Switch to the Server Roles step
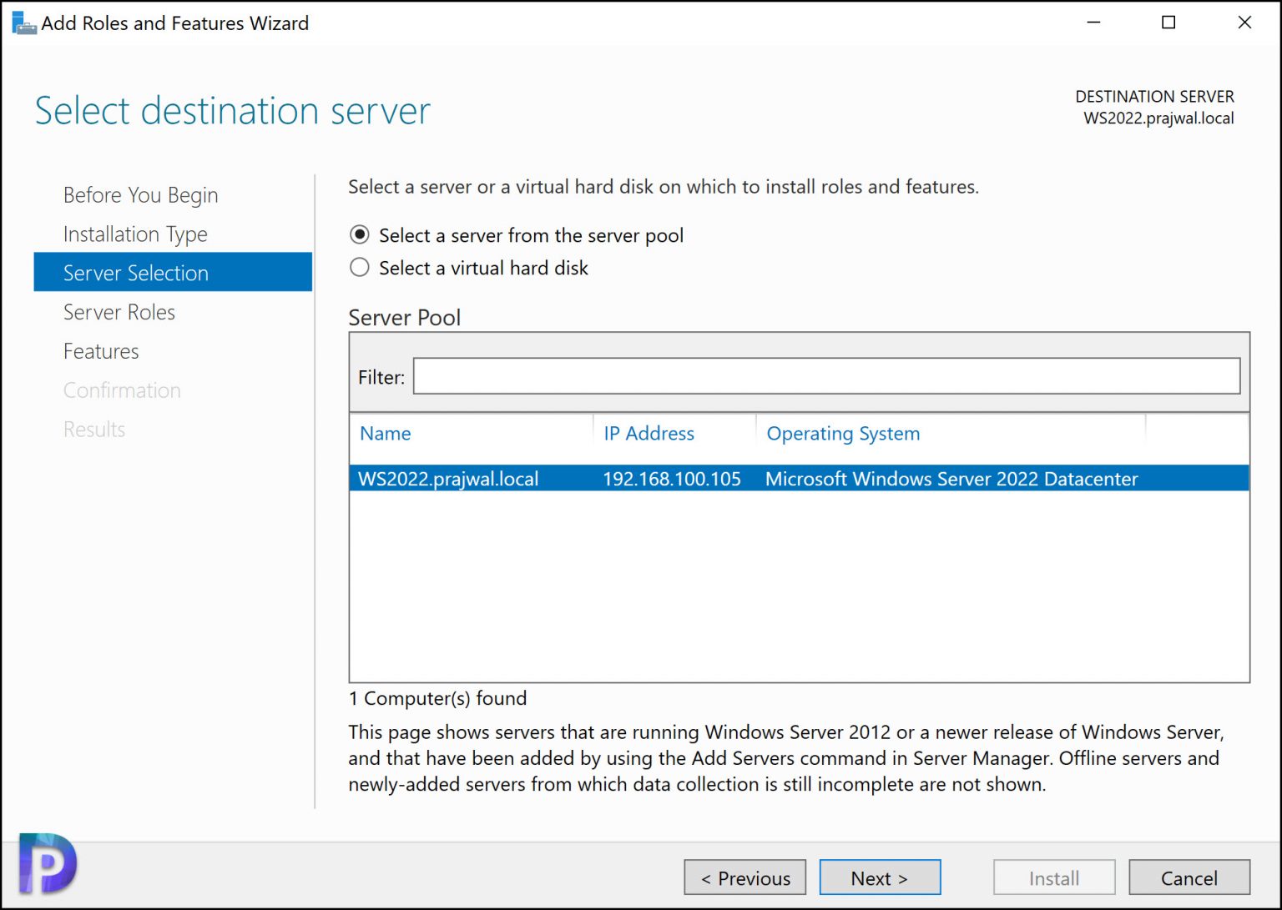The width and height of the screenshot is (1282, 910). [119, 312]
